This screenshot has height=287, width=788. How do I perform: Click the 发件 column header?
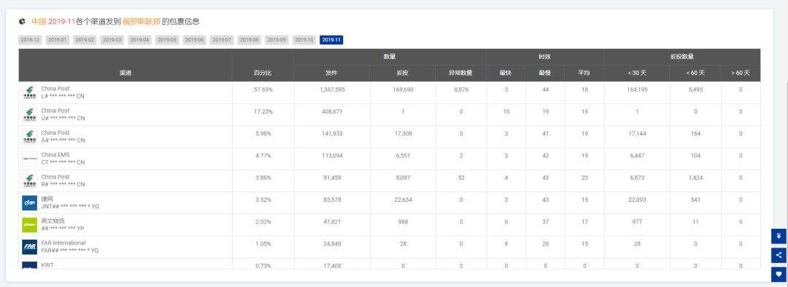point(332,74)
